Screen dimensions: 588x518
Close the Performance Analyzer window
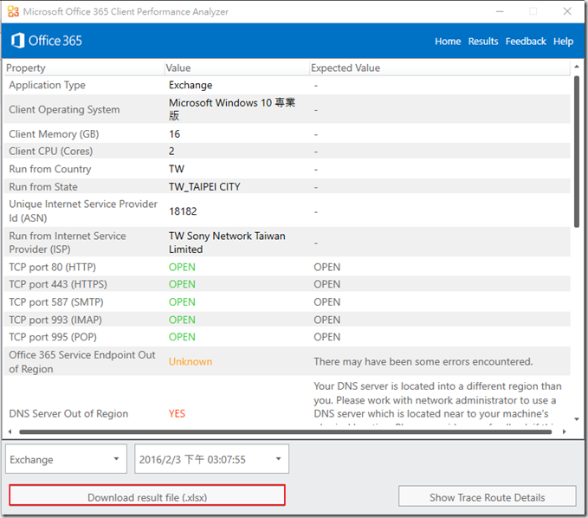click(x=565, y=12)
